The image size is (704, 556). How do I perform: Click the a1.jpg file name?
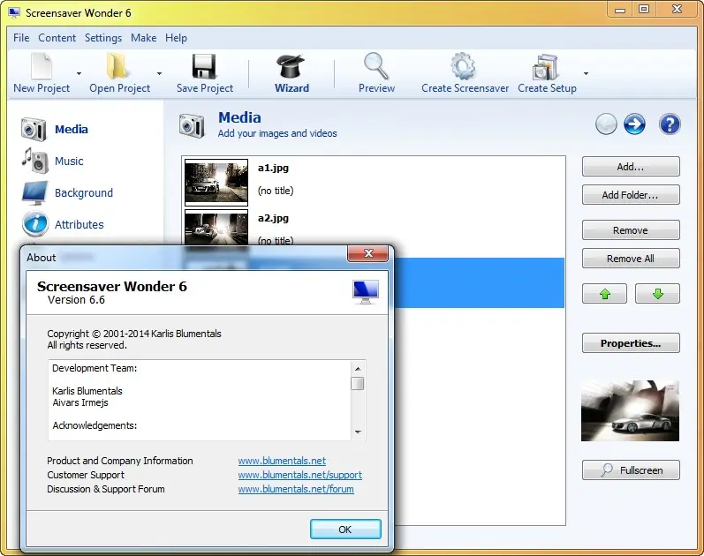273,168
